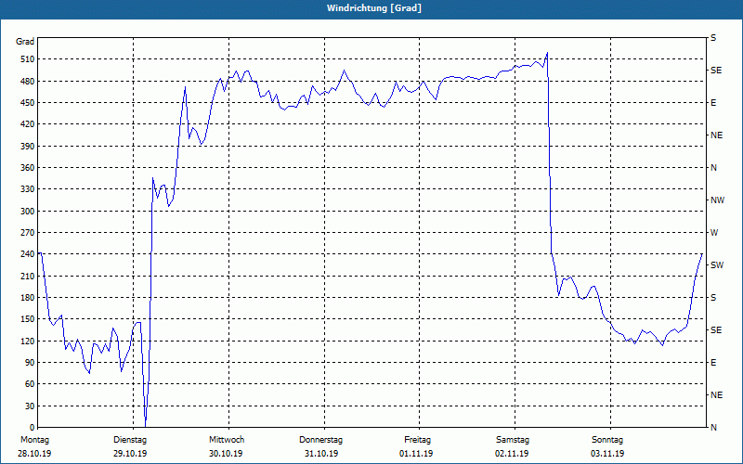This screenshot has width=743, height=464.
Task: Click the 120 y-axis value
Action: (x=28, y=341)
